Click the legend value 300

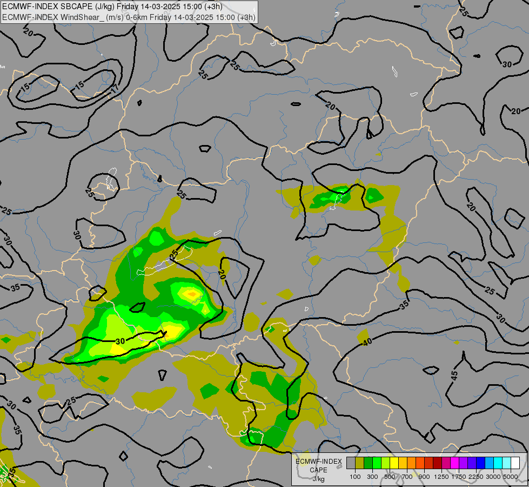(x=372, y=477)
